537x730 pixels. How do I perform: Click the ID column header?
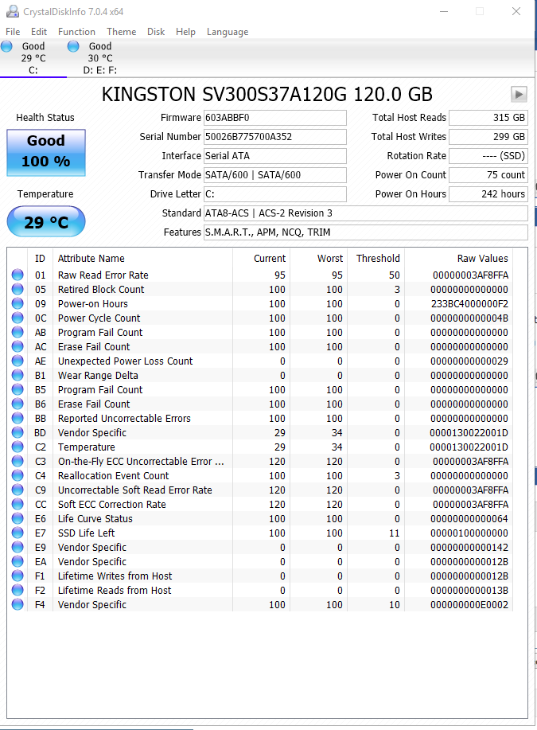(x=41, y=259)
